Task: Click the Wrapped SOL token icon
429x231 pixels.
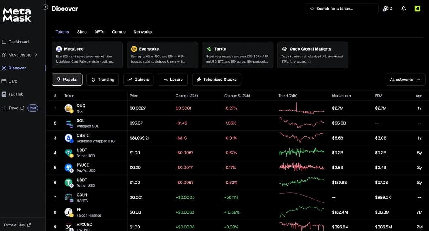Action: (69, 123)
